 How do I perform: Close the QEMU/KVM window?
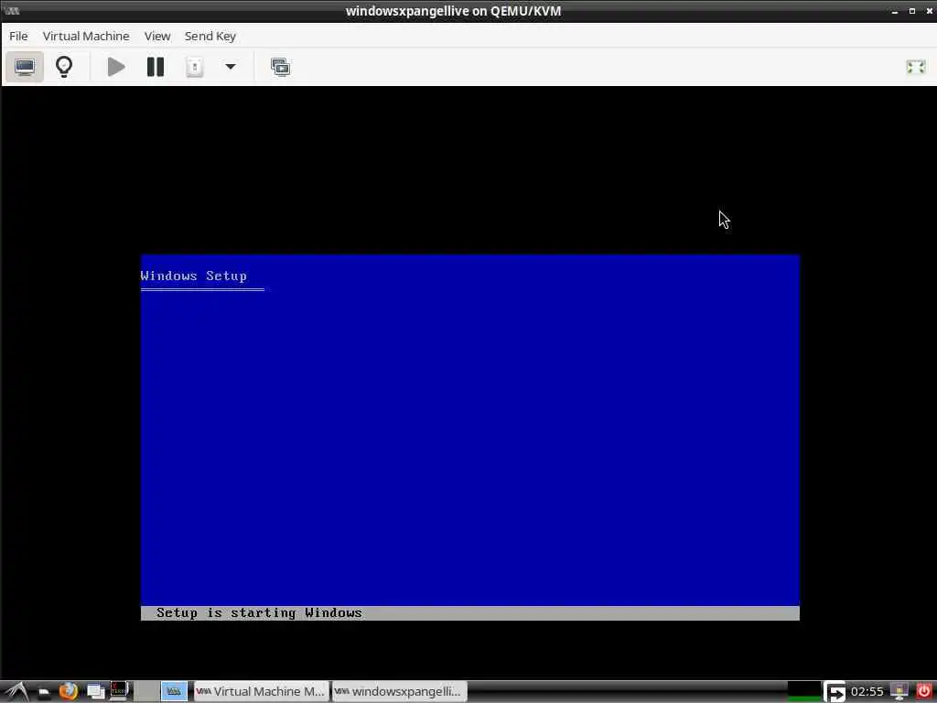coord(930,11)
